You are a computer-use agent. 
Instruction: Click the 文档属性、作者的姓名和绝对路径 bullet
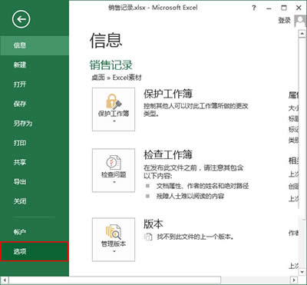coord(203,186)
